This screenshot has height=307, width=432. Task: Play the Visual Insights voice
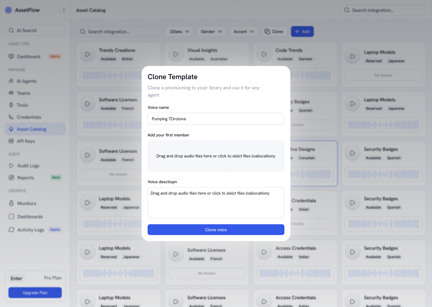(176, 54)
